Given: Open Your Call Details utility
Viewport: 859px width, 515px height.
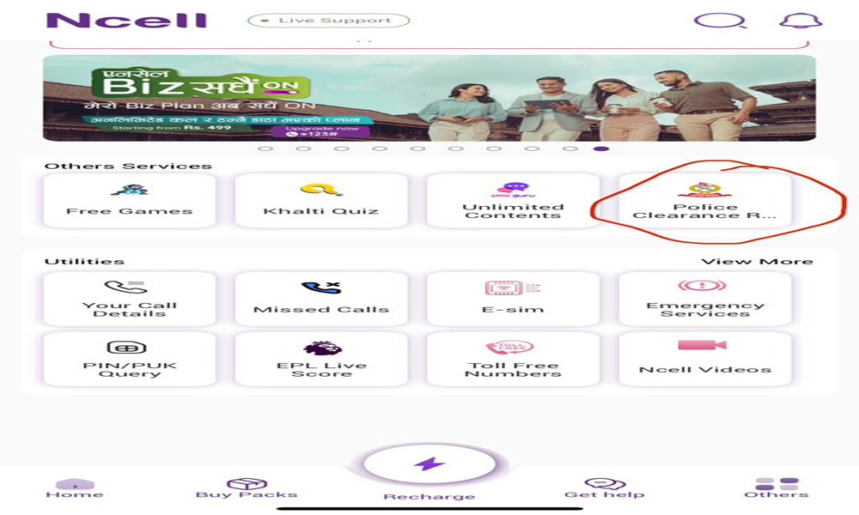Looking at the screenshot, I should 130,299.
